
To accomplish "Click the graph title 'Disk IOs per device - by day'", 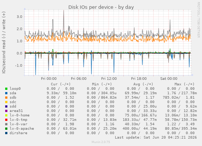I will coord(101,7).
